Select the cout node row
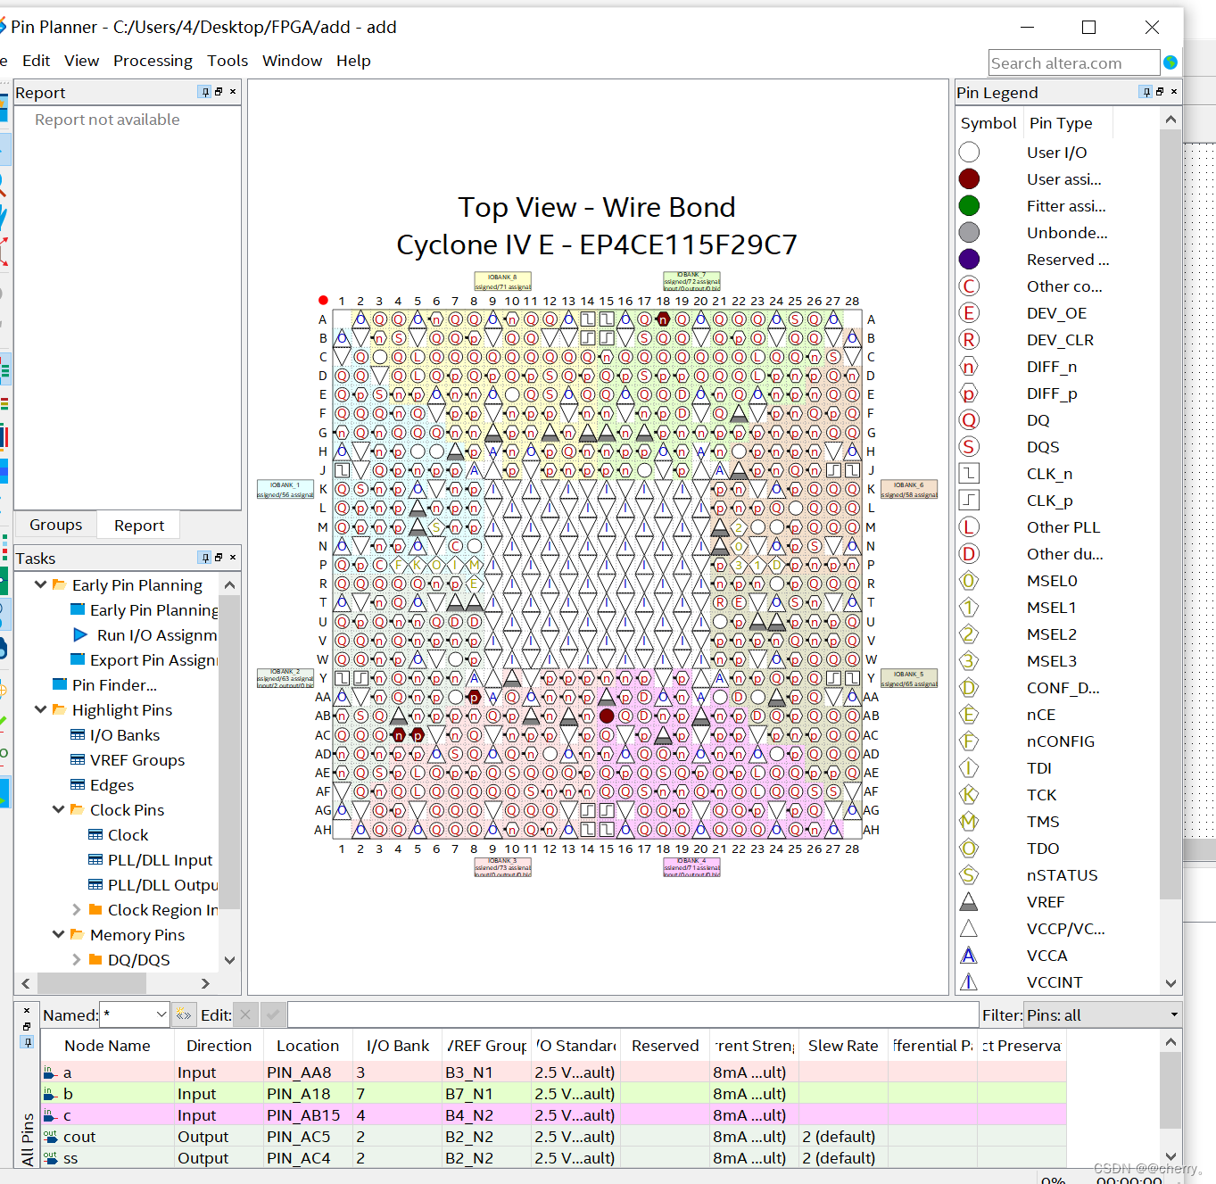The width and height of the screenshot is (1216, 1184). [x=553, y=1136]
